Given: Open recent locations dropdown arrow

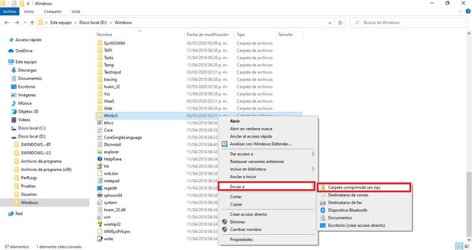Looking at the screenshot, I should click(x=25, y=22).
